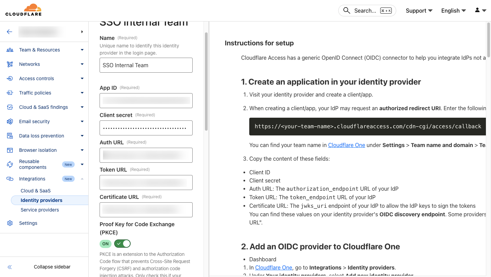
Task: Click the Search box in header
Action: [x=367, y=11]
